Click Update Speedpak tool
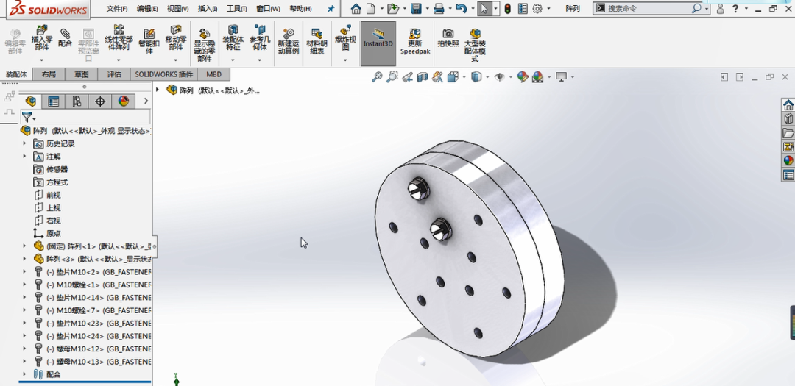Screen dimensions: 795x386 pyautogui.click(x=414, y=41)
